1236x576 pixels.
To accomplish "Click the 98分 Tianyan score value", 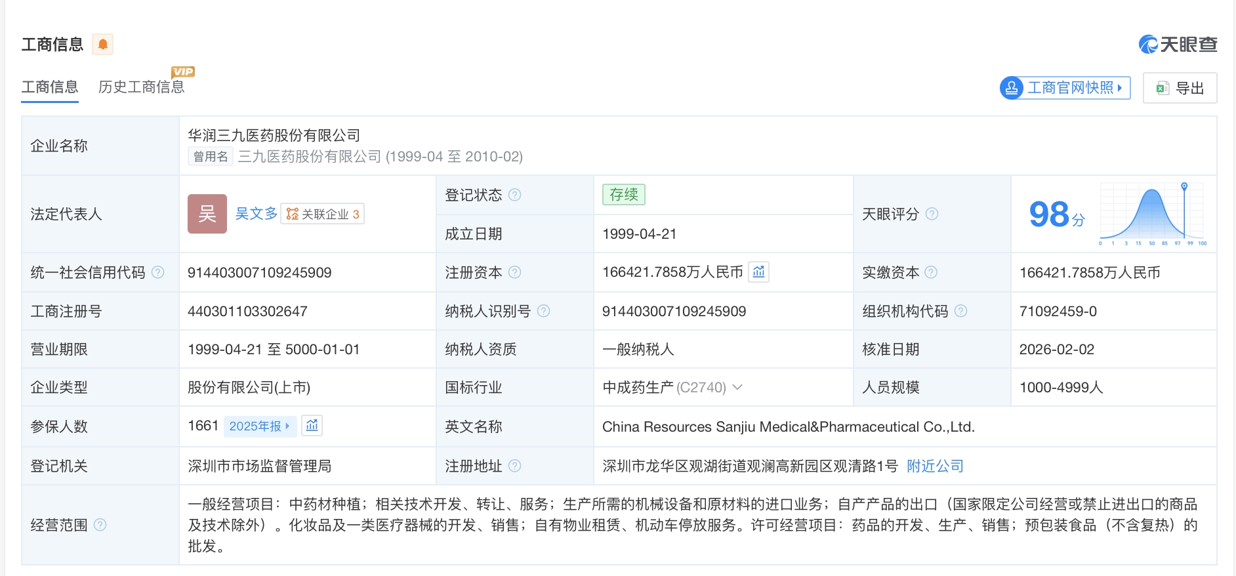I will [x=1057, y=215].
